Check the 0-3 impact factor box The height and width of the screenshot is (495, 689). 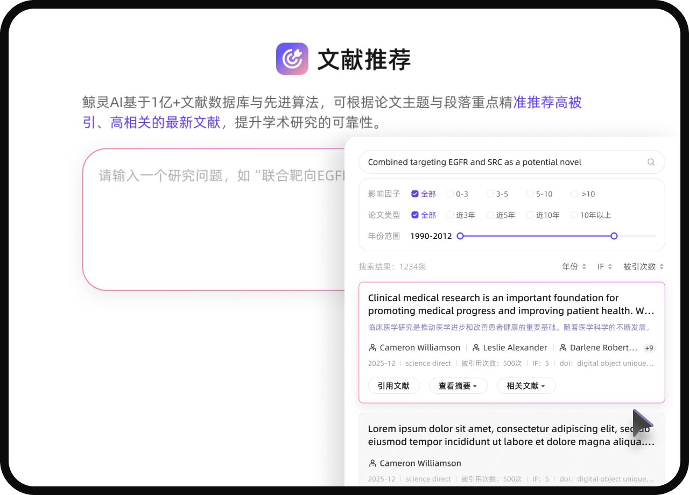coord(451,194)
